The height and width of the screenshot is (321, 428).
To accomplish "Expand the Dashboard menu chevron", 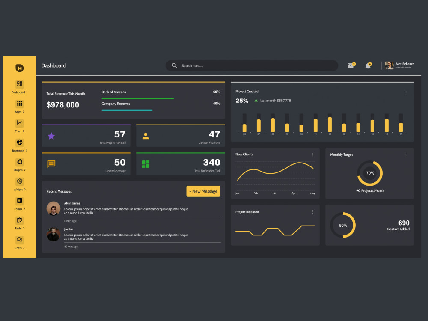I will tap(27, 92).
